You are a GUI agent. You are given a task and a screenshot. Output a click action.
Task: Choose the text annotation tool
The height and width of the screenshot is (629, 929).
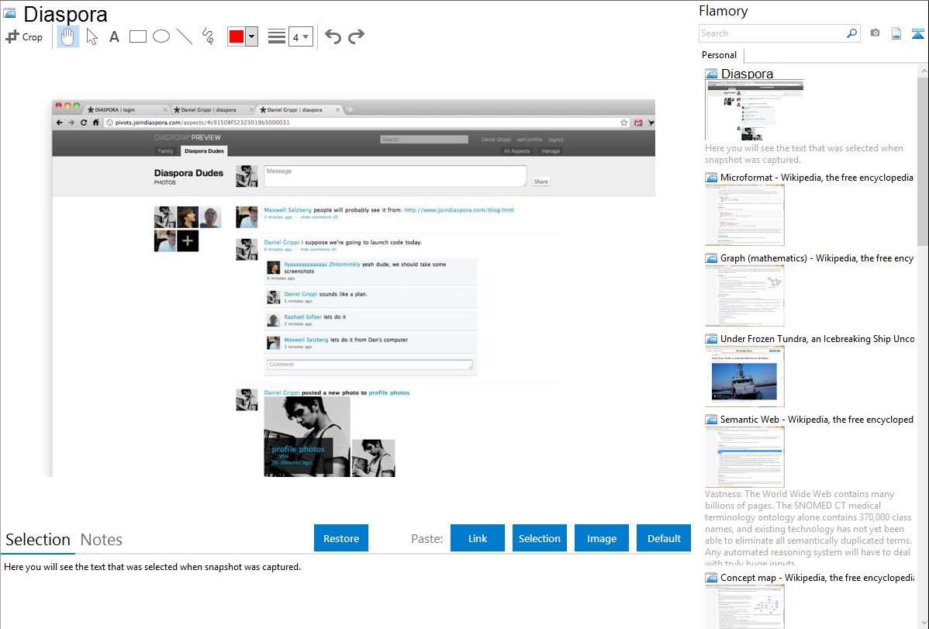[x=114, y=36]
